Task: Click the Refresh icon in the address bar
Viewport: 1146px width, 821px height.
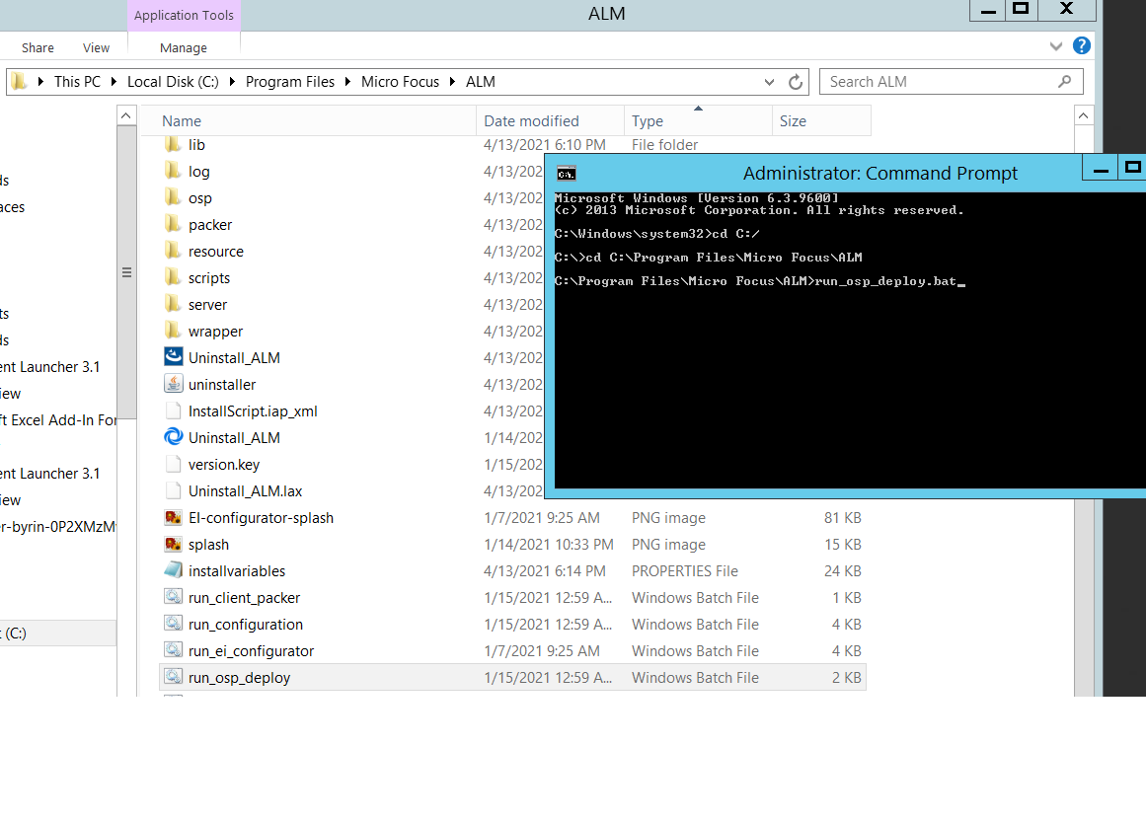Action: (796, 81)
